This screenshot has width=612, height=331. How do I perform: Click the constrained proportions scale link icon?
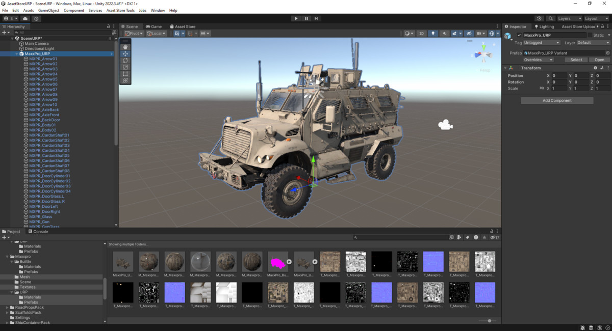click(542, 89)
